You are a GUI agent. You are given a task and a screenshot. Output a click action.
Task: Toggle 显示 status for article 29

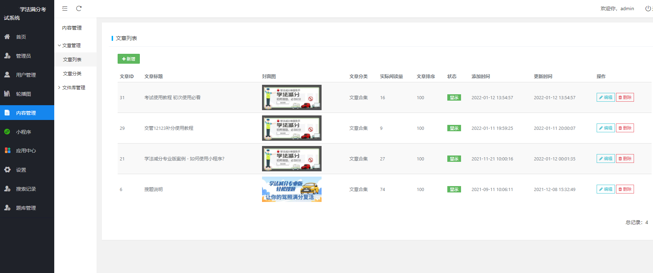pos(454,128)
